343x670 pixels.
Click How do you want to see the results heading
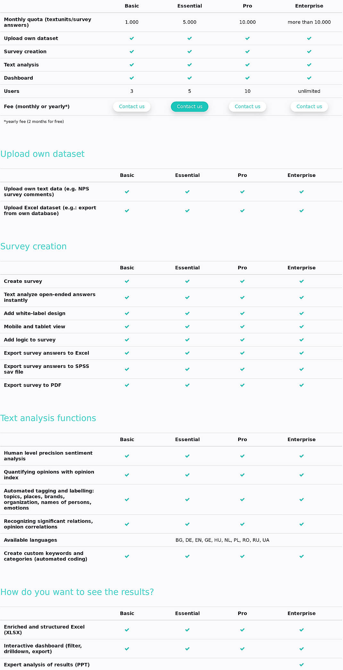tap(77, 592)
